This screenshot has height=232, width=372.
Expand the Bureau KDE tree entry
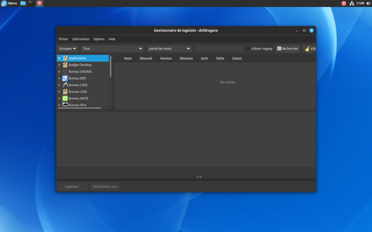pyautogui.click(x=60, y=78)
